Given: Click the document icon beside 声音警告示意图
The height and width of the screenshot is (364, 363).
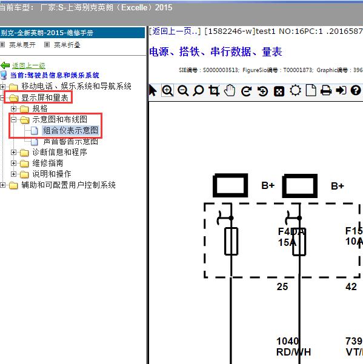Looking at the screenshot, I should [35, 141].
